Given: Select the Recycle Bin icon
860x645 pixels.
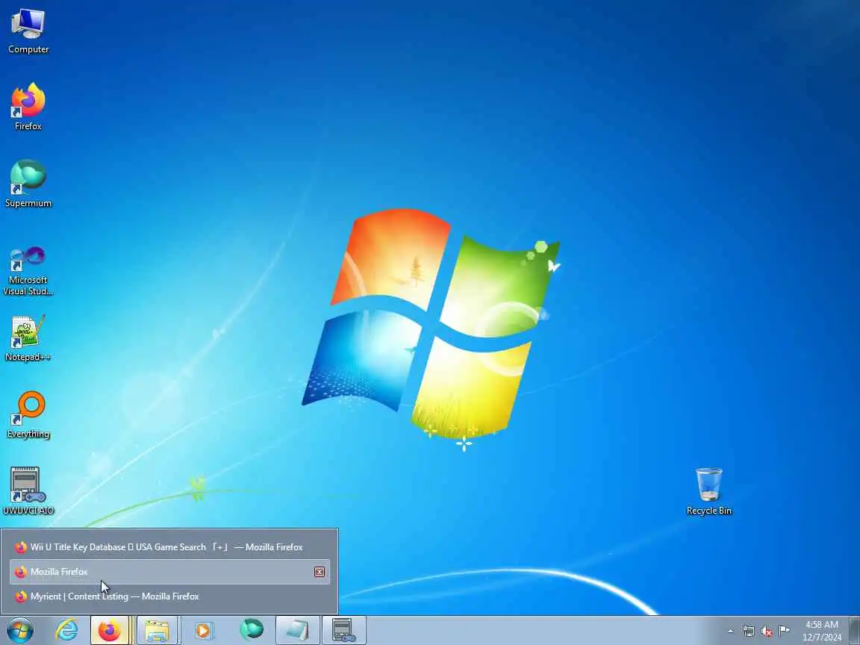Looking at the screenshot, I should click(x=708, y=491).
